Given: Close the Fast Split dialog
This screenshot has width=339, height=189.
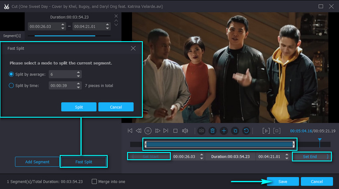Looking at the screenshot, I should point(133,48).
